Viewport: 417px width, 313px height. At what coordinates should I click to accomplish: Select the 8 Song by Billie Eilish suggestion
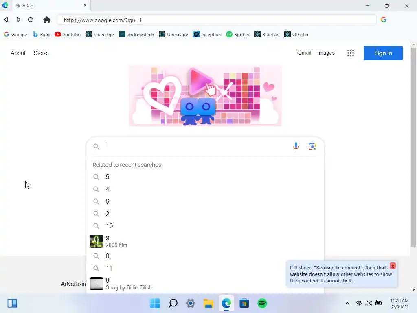(x=205, y=284)
